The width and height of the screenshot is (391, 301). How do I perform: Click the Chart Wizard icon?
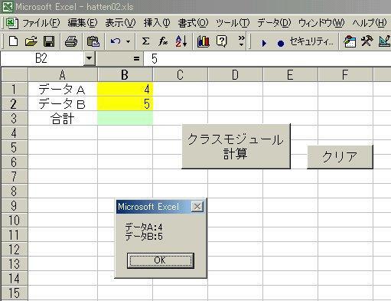click(x=204, y=41)
